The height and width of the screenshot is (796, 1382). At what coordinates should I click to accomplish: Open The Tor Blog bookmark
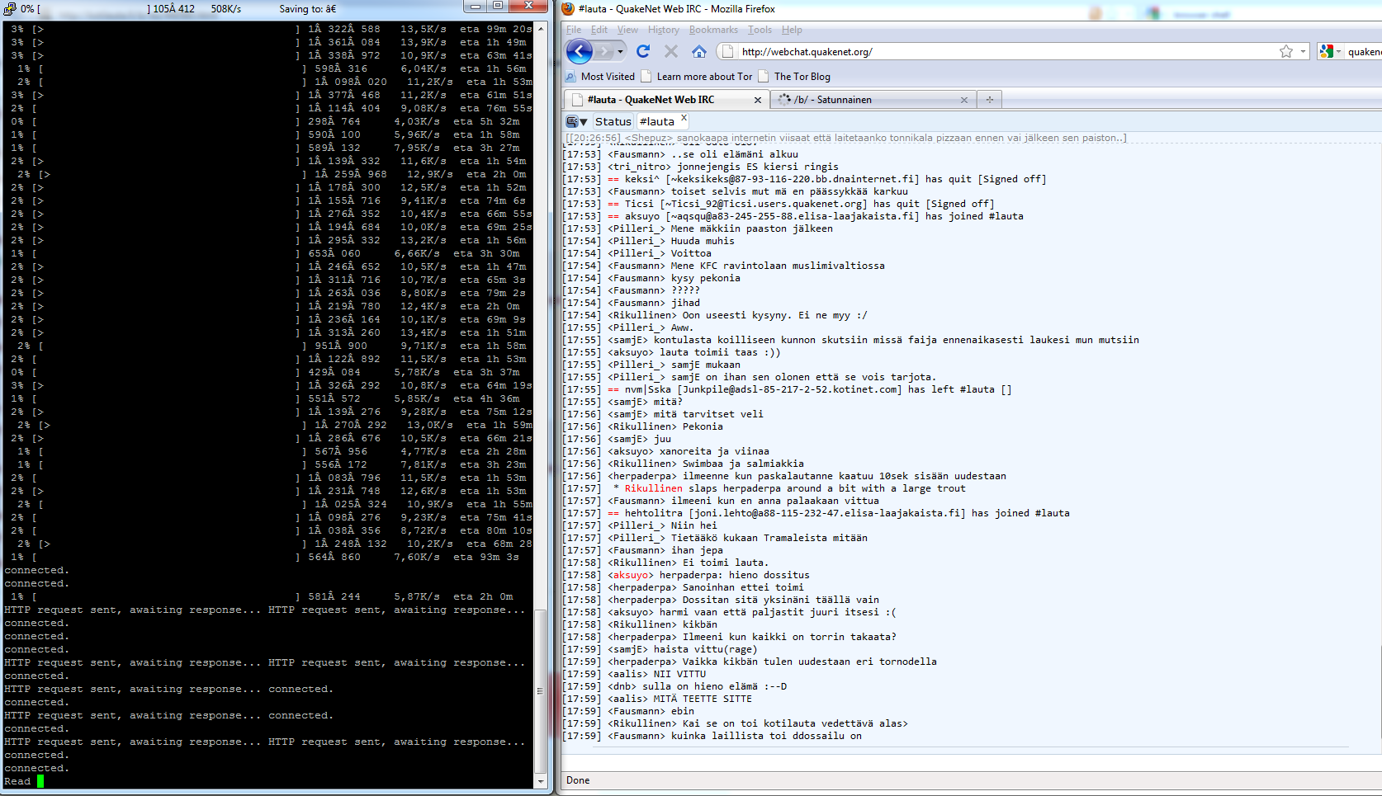(802, 77)
